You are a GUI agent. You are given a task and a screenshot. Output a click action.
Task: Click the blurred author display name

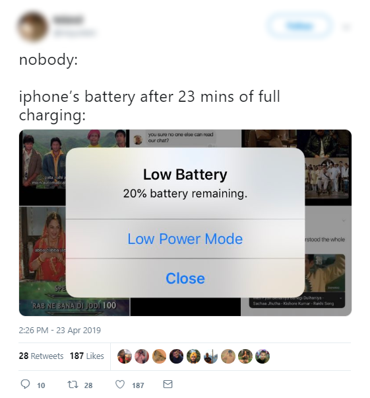coord(68,20)
